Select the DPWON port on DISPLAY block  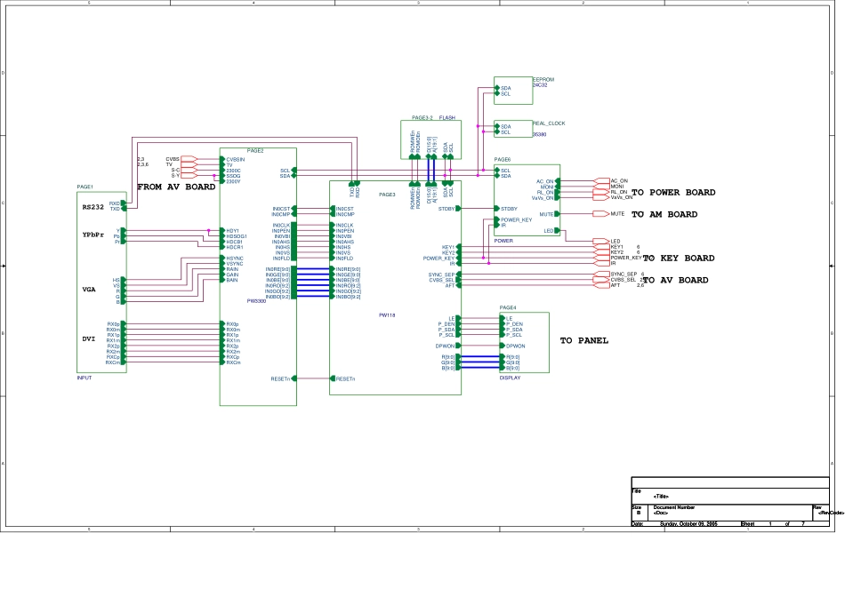[501, 346]
